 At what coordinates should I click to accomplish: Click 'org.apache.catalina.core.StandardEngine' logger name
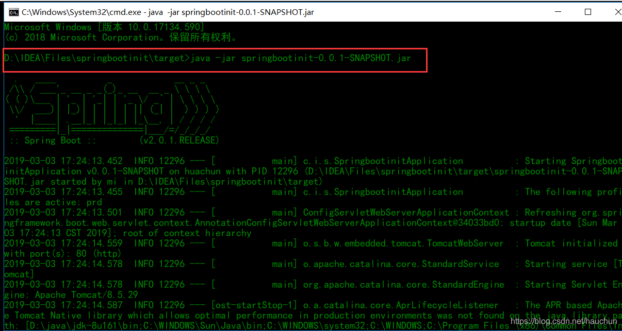[x=403, y=284]
